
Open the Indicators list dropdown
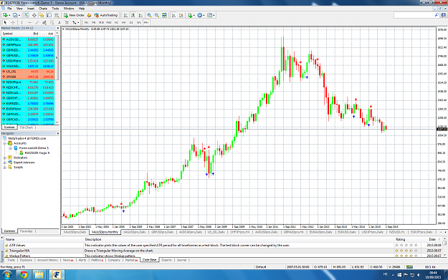coord(191,15)
